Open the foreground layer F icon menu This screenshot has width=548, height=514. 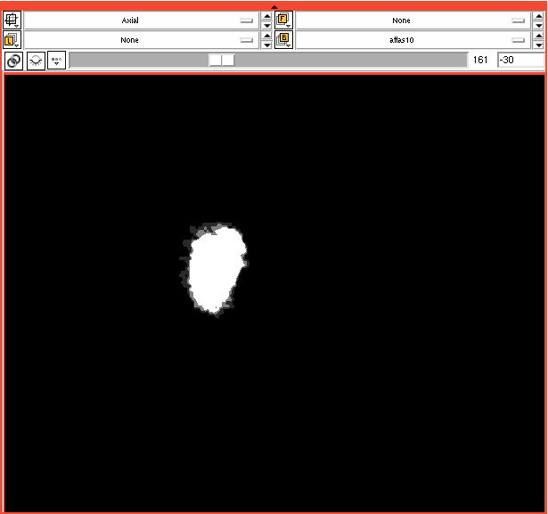tap(283, 20)
